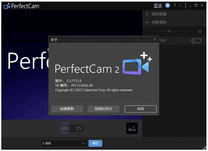Screen dimensions: 208x151
Task: Click the 检查更新 button
Action: click(x=67, y=109)
